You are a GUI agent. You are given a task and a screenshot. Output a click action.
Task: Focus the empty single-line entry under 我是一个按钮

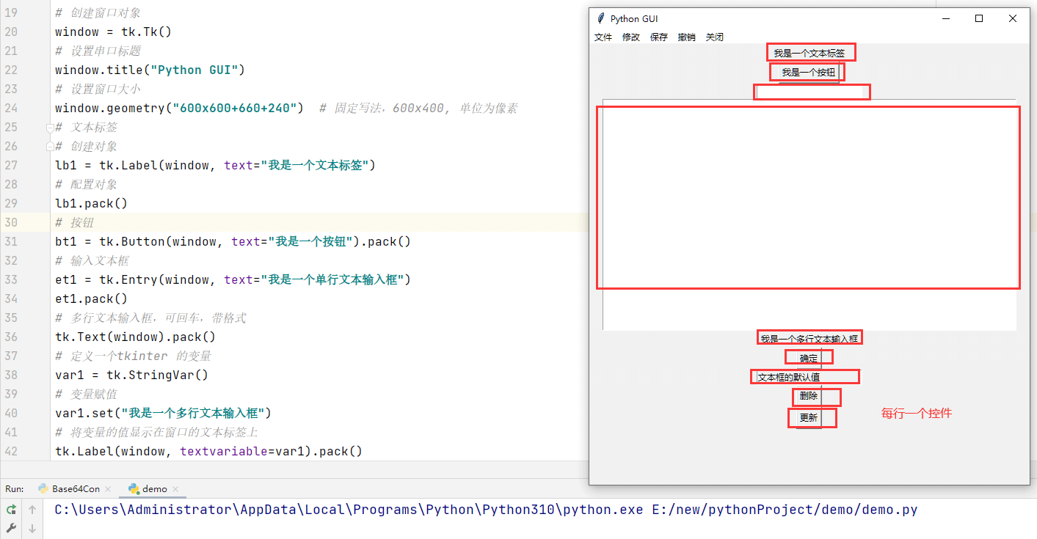click(x=809, y=92)
